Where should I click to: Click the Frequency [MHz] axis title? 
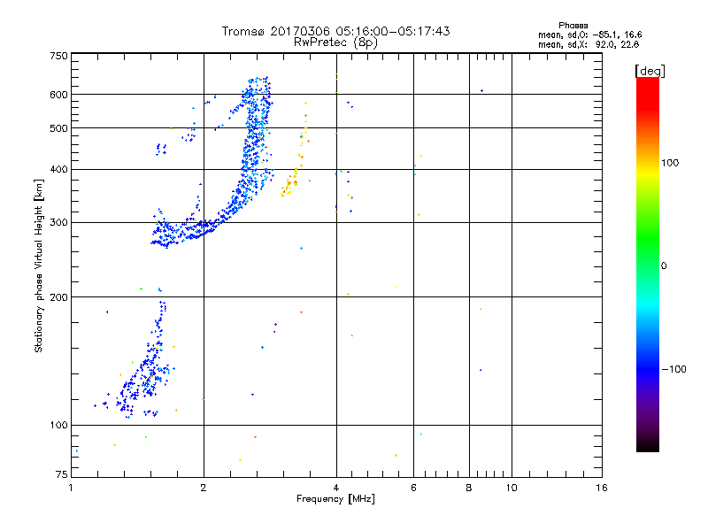[335, 499]
